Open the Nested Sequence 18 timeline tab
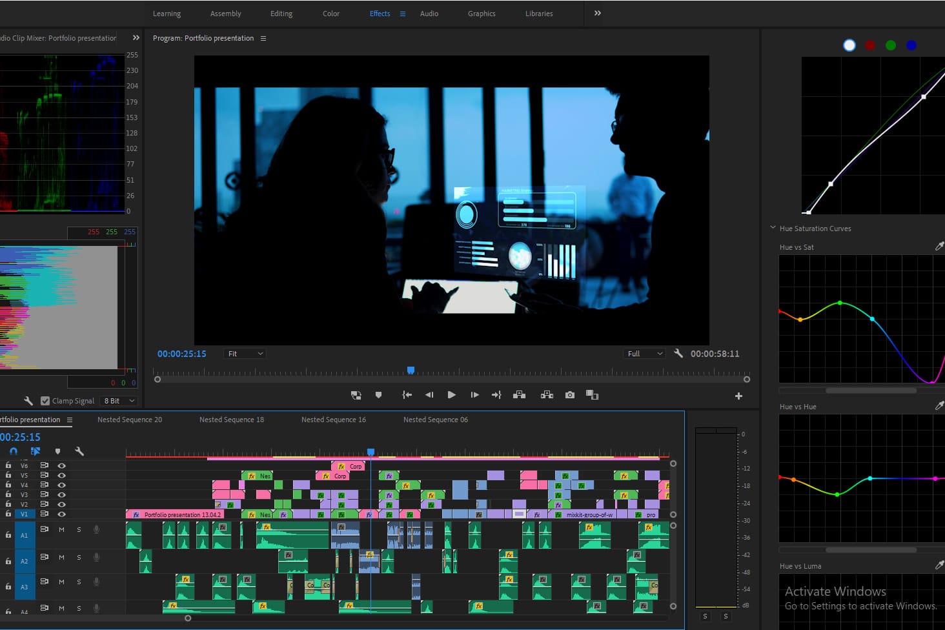Image resolution: width=945 pixels, height=630 pixels. click(231, 420)
